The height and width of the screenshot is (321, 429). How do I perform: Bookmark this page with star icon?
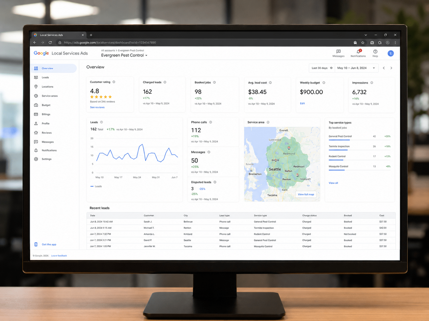(x=363, y=43)
